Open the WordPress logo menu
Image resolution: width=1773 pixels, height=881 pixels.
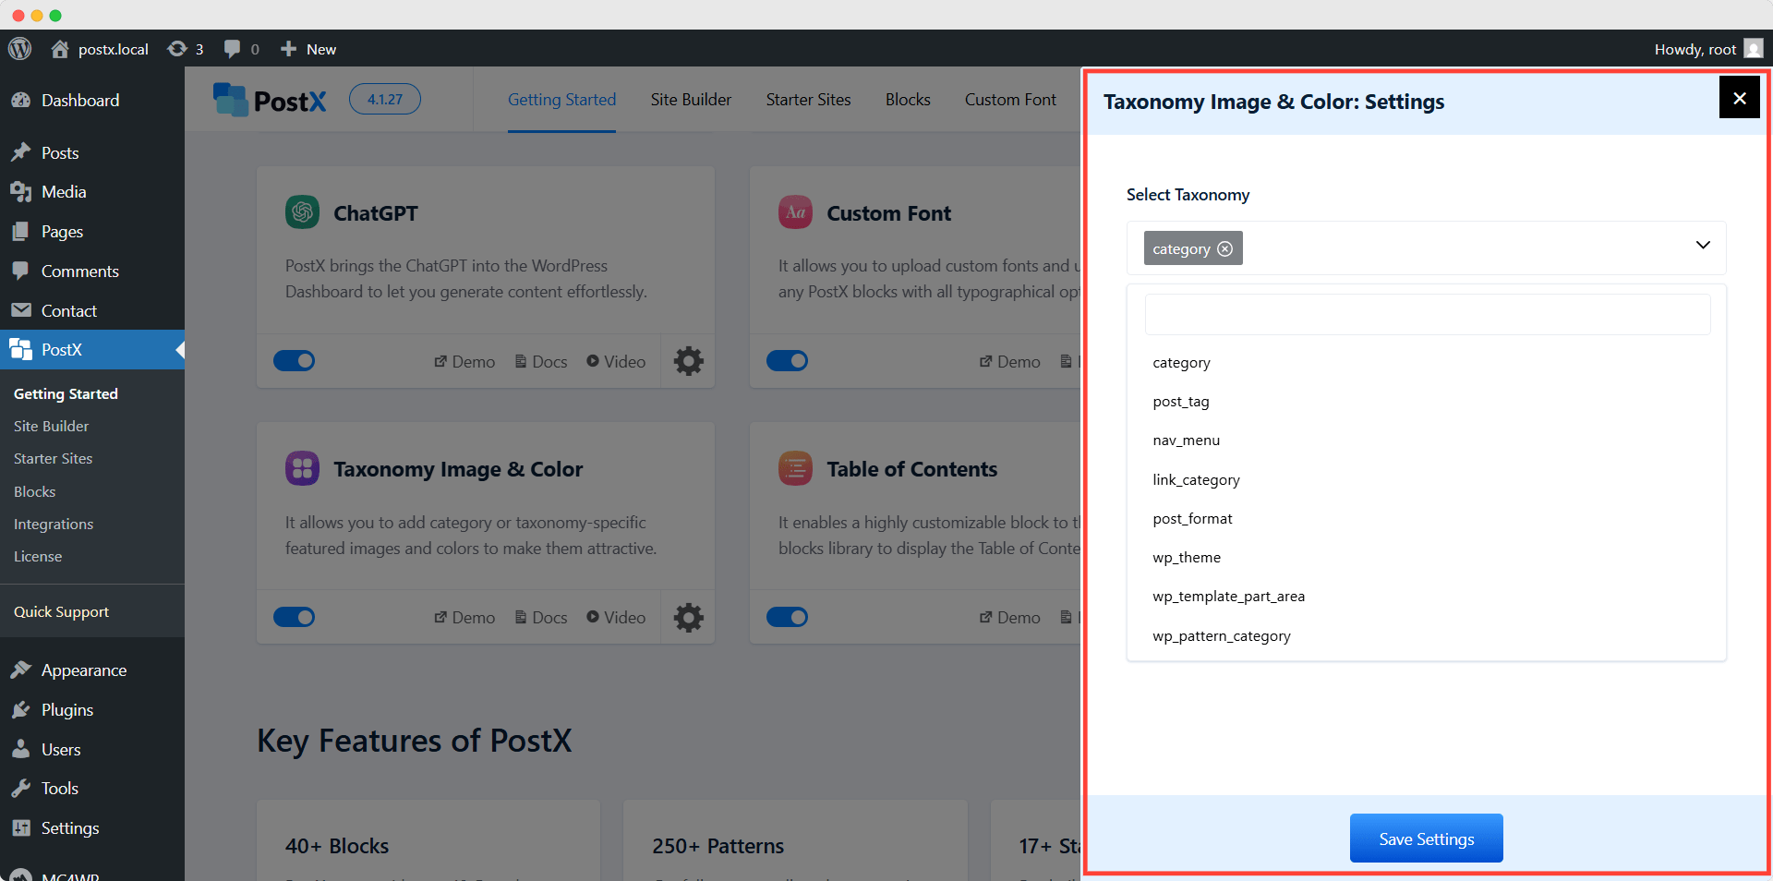(x=19, y=49)
